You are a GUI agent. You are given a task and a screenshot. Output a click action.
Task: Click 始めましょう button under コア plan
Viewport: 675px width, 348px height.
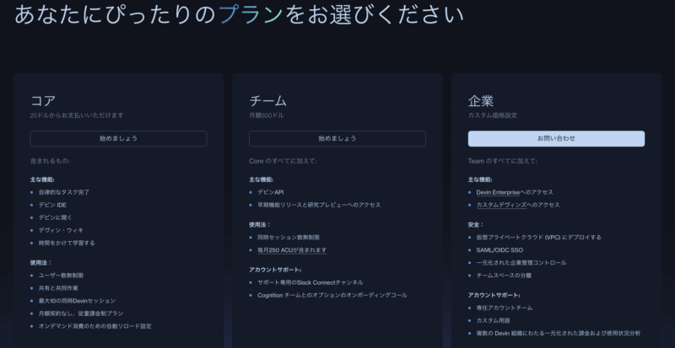point(118,138)
